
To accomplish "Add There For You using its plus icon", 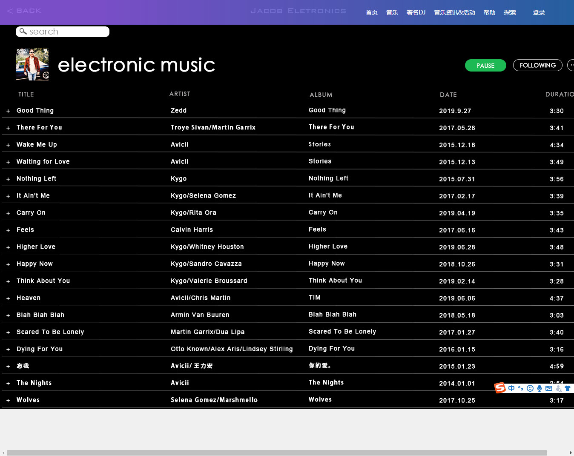I will [8, 128].
